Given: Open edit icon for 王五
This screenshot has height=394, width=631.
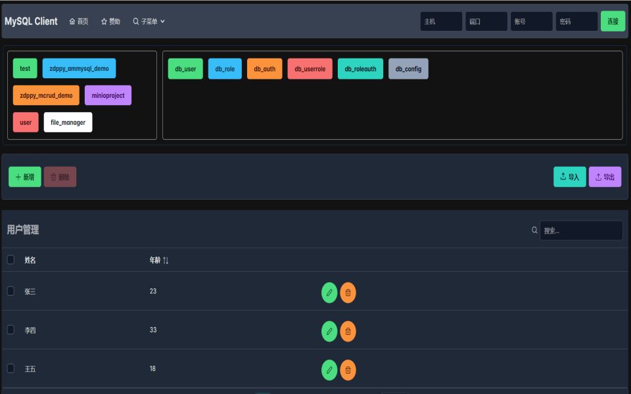Looking at the screenshot, I should pos(329,370).
